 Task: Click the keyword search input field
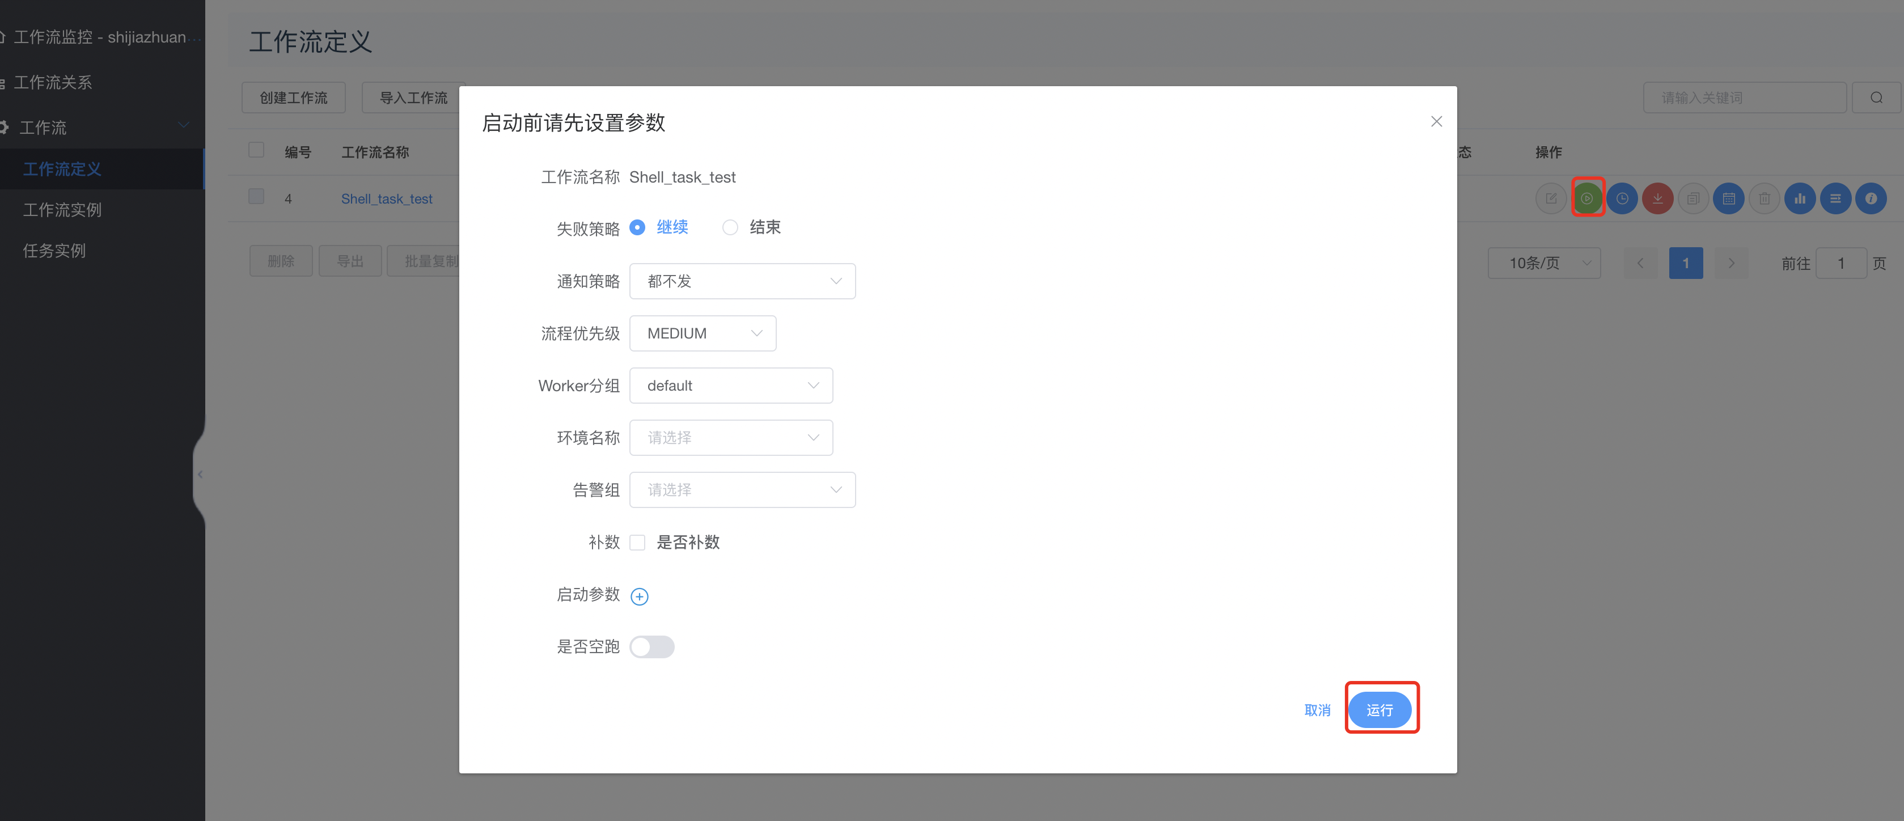[x=1744, y=98]
